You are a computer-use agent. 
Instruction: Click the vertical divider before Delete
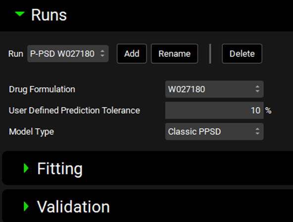[210, 53]
